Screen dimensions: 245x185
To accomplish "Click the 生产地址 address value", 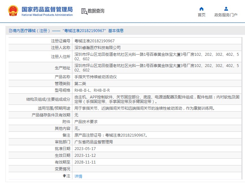I will [x=157, y=68].
